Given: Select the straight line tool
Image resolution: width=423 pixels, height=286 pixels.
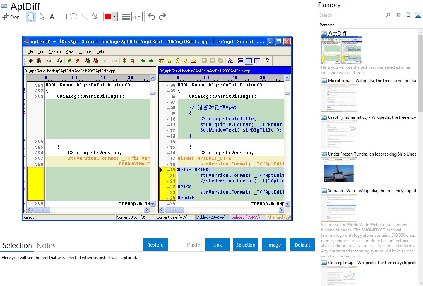Looking at the screenshot, I should point(84,17).
